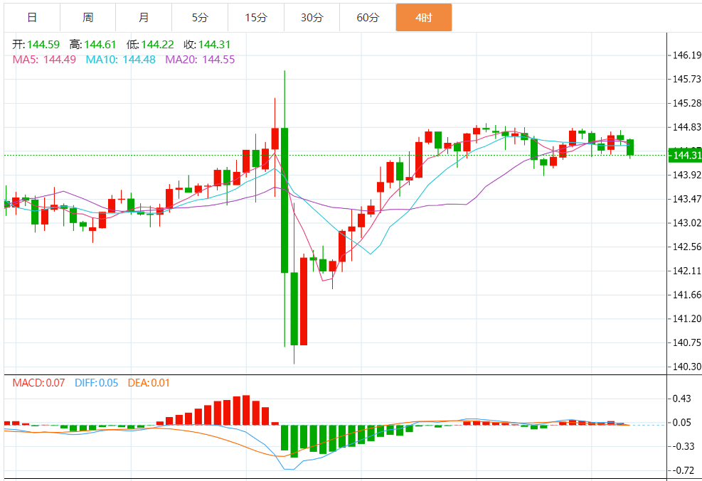Click the 144.83 price axis label

687,127
